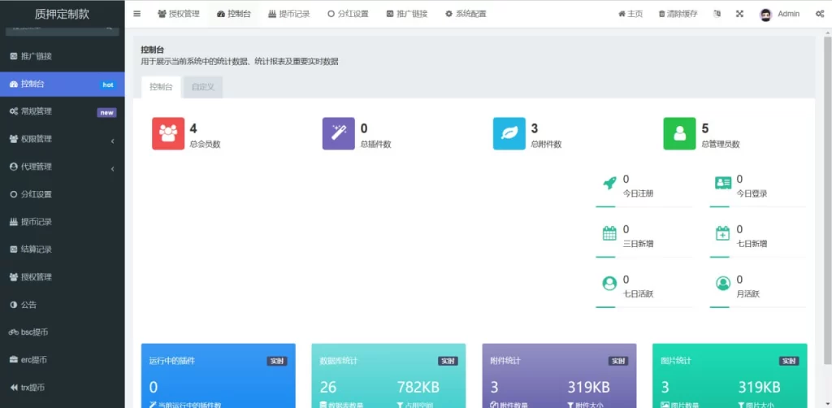Open the 推广链接 top tab
This screenshot has width=832, height=408.
point(406,14)
